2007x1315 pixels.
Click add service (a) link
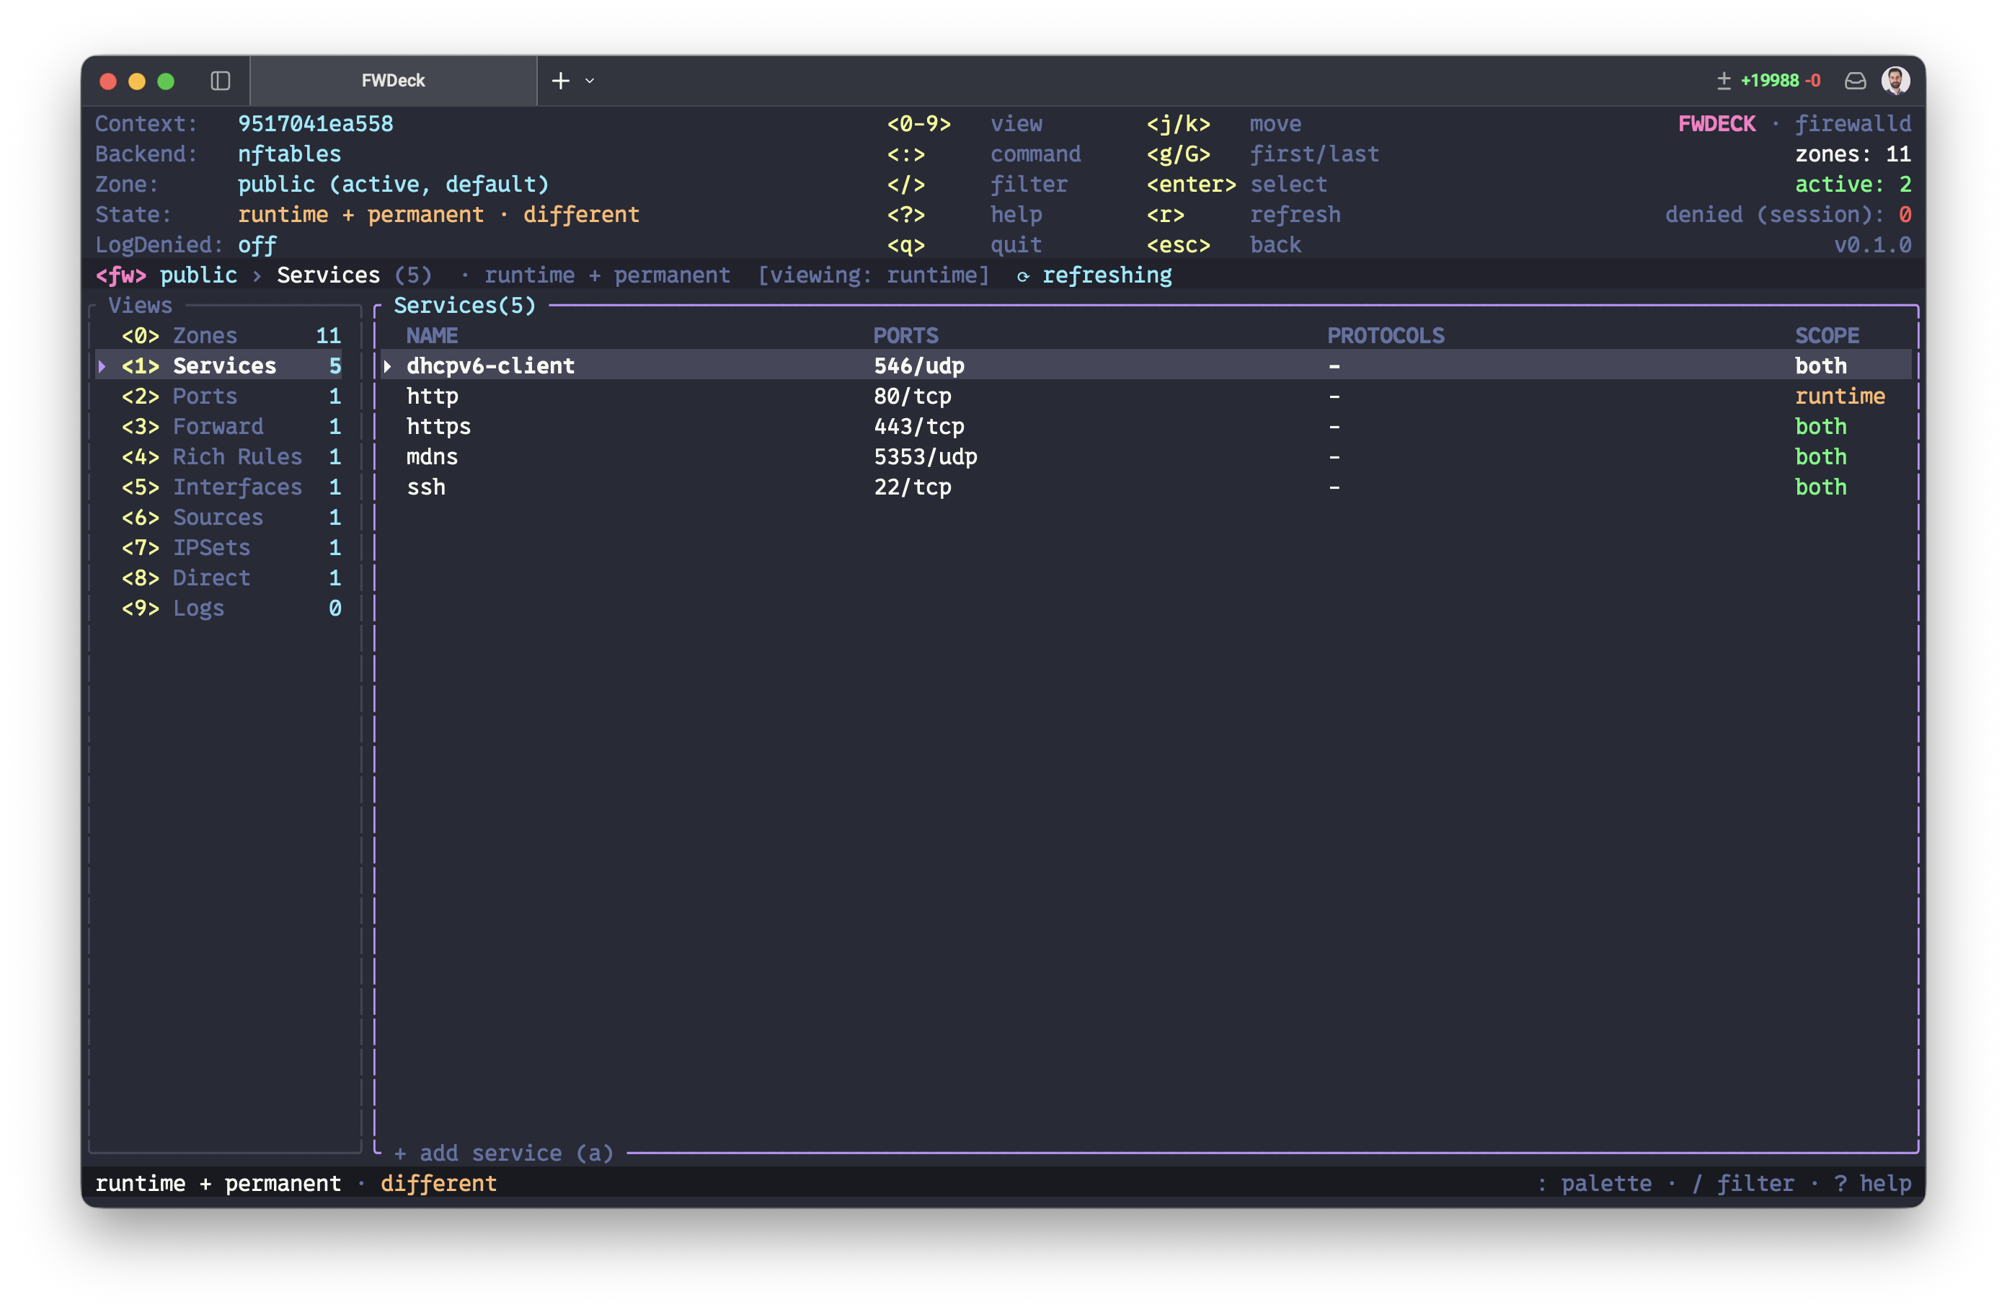click(x=503, y=1153)
